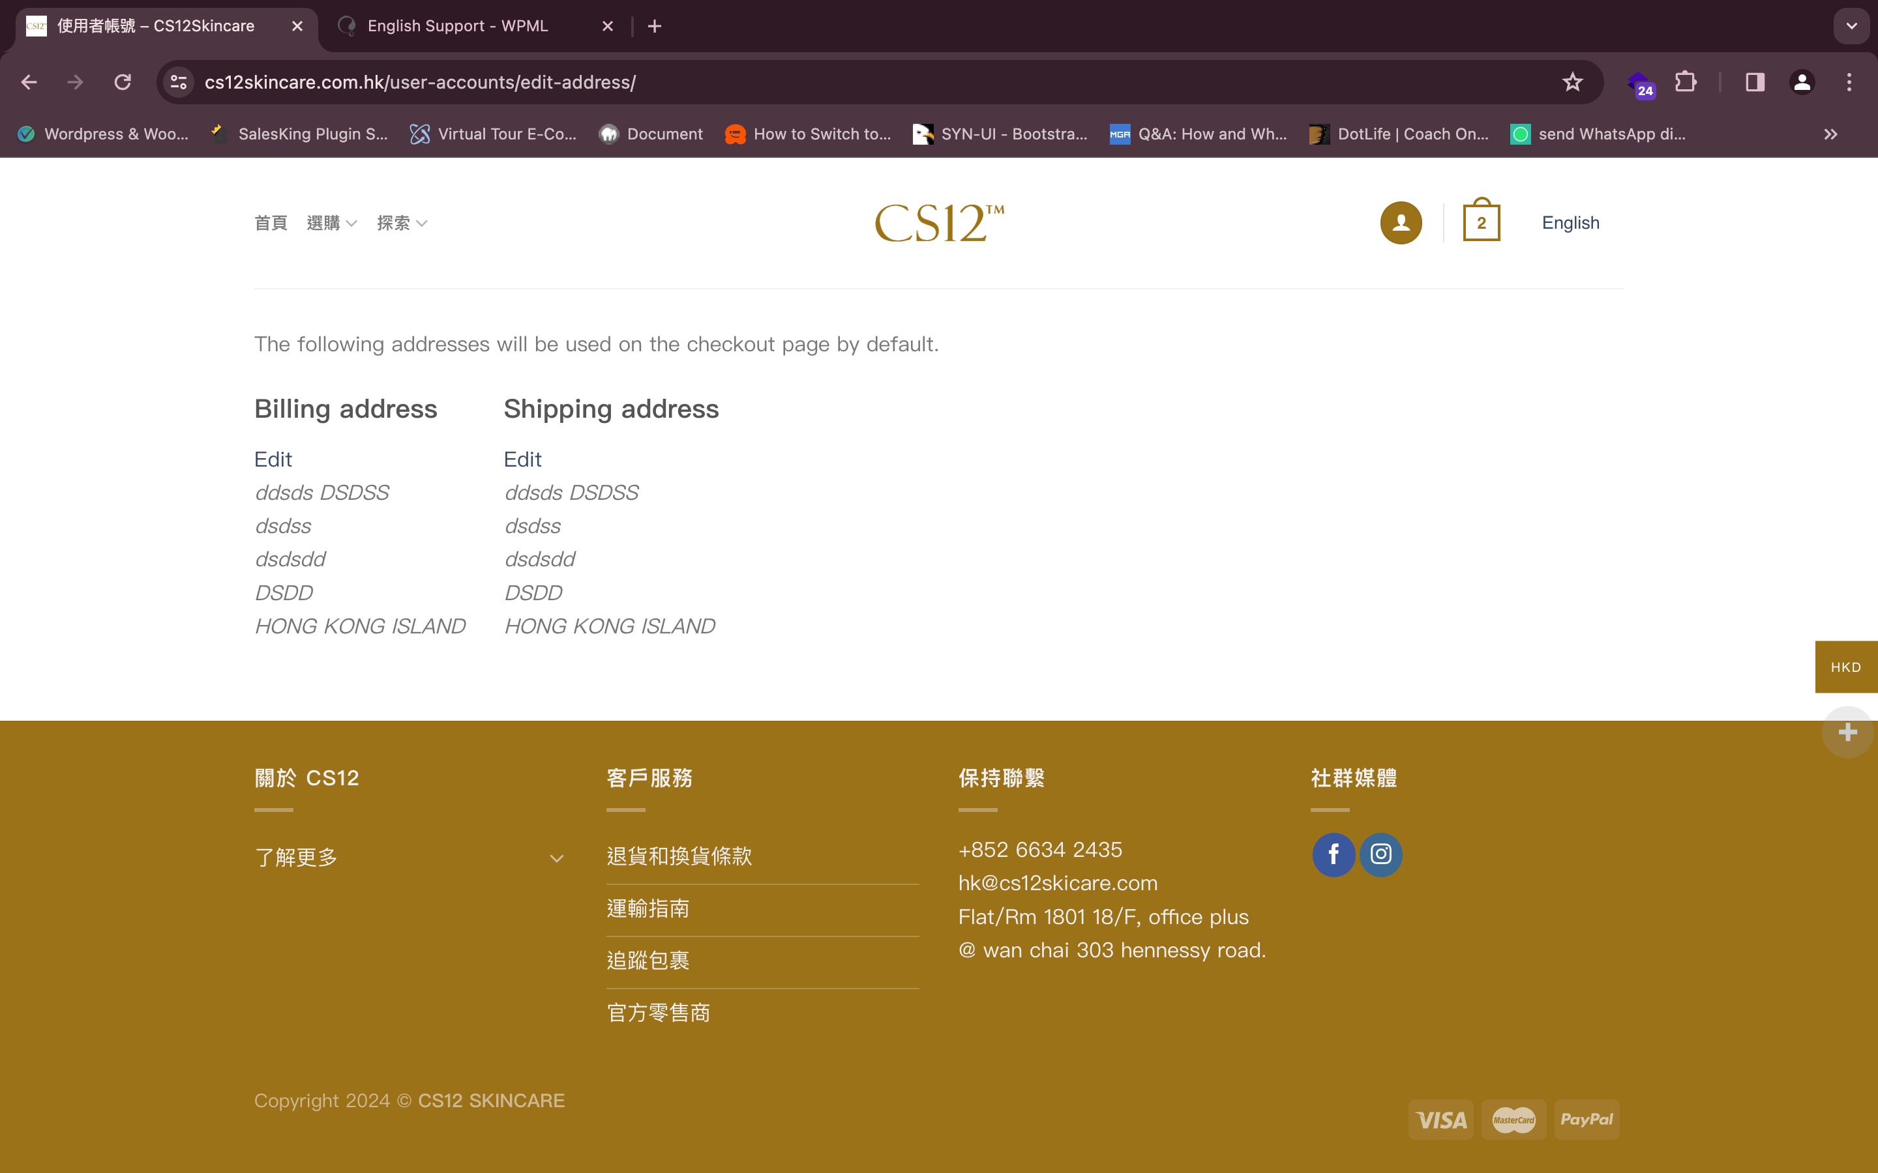Visit the CS12 Facebook page icon

coord(1334,855)
